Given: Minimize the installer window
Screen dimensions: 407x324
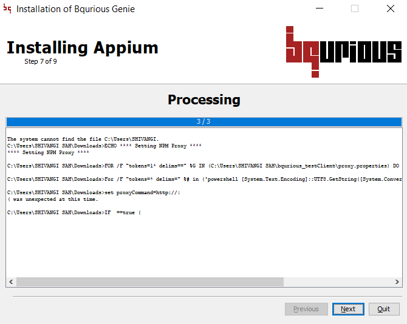Looking at the screenshot, I should pyautogui.click(x=320, y=9).
